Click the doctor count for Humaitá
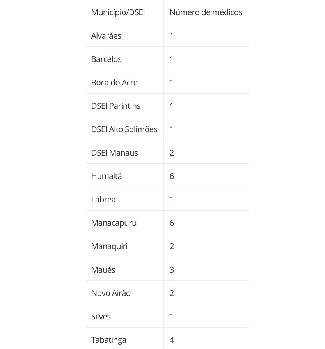 point(172,176)
